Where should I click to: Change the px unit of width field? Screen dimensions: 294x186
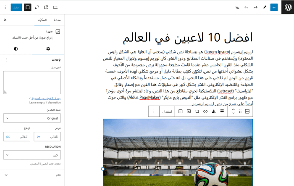pyautogui.click(x=38, y=137)
